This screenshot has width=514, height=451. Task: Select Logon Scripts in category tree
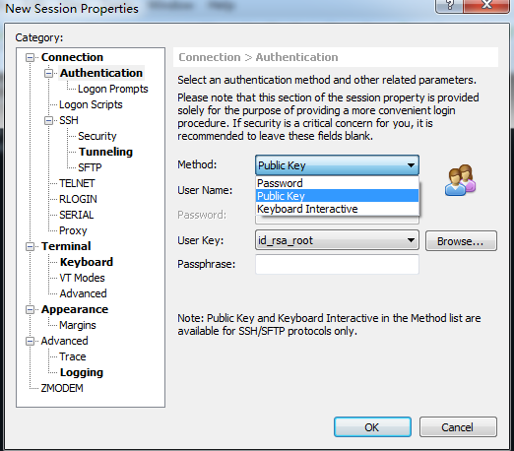tap(91, 104)
